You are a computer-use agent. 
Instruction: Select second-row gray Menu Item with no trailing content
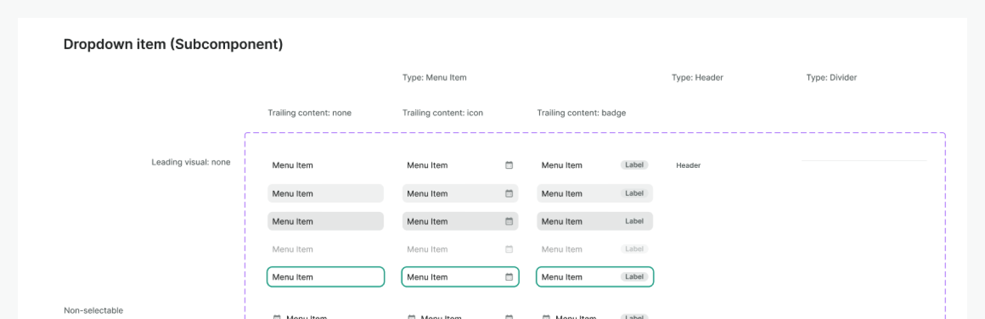326,194
